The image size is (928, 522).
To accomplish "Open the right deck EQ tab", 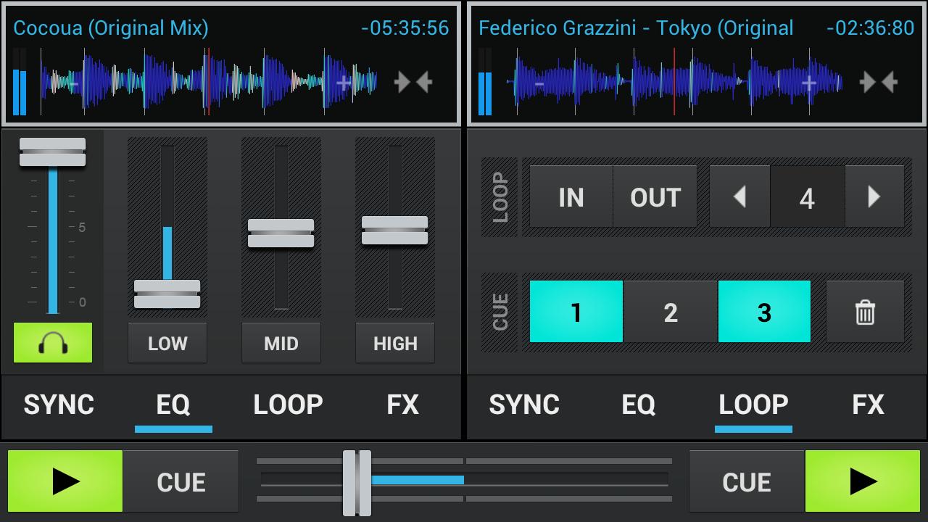I will [639, 405].
